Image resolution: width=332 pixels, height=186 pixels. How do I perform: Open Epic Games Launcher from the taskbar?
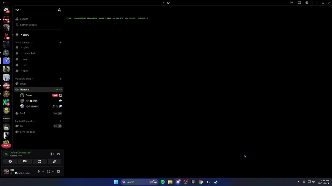[193, 182]
